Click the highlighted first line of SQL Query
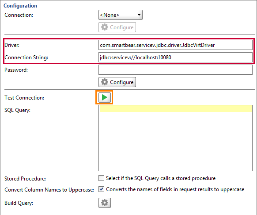Screen dimensions: 257x215 [176, 109]
